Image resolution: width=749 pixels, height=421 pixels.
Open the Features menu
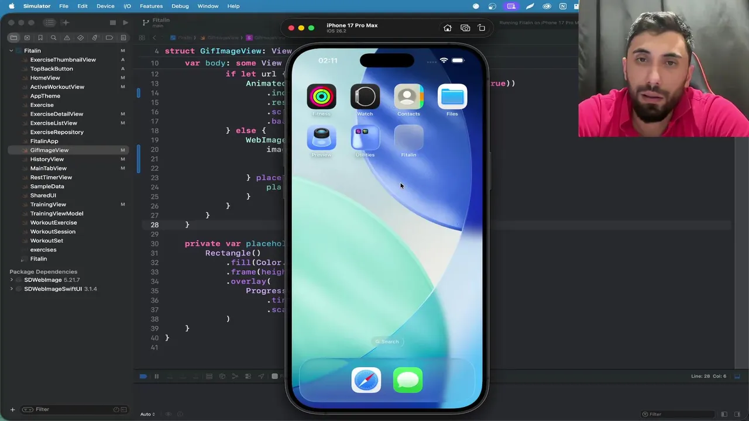pyautogui.click(x=151, y=6)
